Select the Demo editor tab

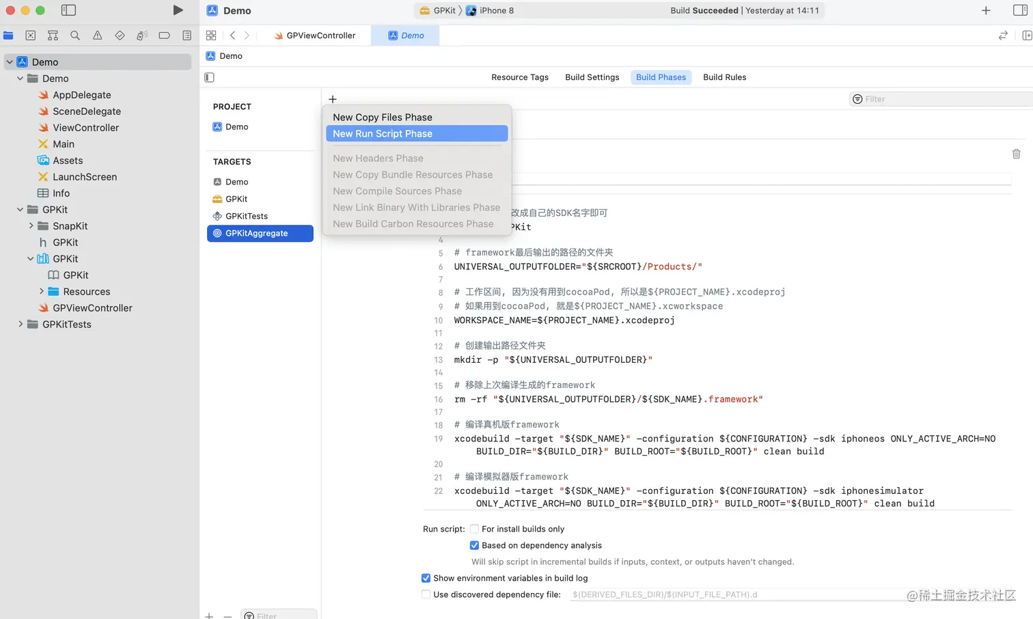point(406,36)
